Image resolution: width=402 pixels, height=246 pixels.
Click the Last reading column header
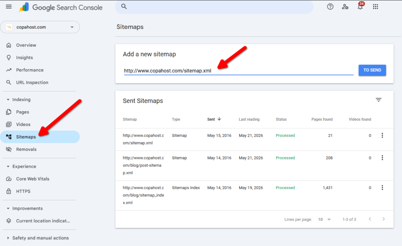249,119
